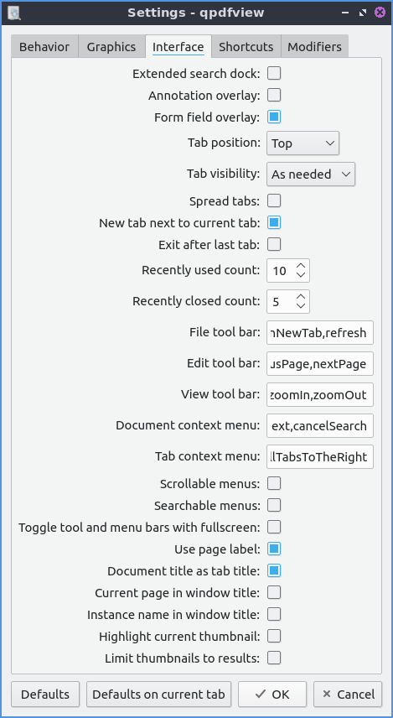
Task: Increment the Recently closed count
Action: point(301,297)
